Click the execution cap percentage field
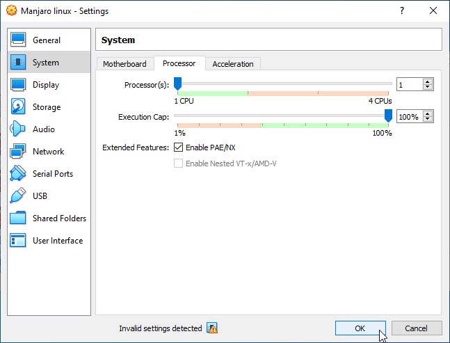Viewport: 450px width, 343px height. click(410, 116)
